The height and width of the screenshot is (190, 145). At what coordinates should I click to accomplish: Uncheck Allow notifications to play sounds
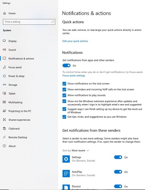pyautogui.click(x=64, y=95)
